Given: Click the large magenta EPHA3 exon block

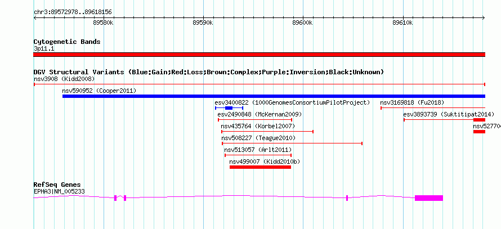Looking at the screenshot, I should (429, 198).
